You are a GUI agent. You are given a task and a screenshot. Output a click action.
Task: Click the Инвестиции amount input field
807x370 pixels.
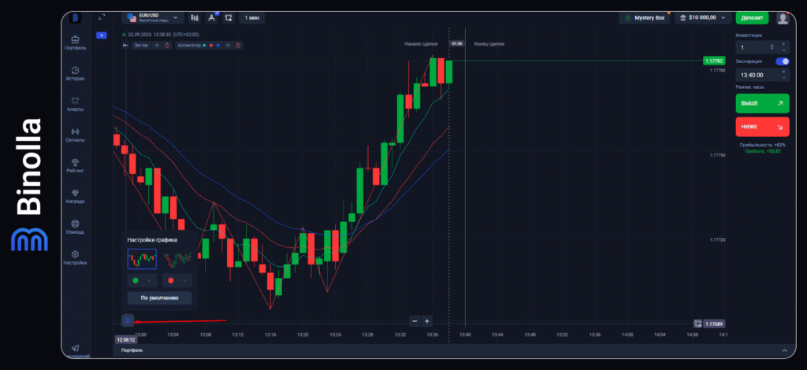pyautogui.click(x=755, y=46)
